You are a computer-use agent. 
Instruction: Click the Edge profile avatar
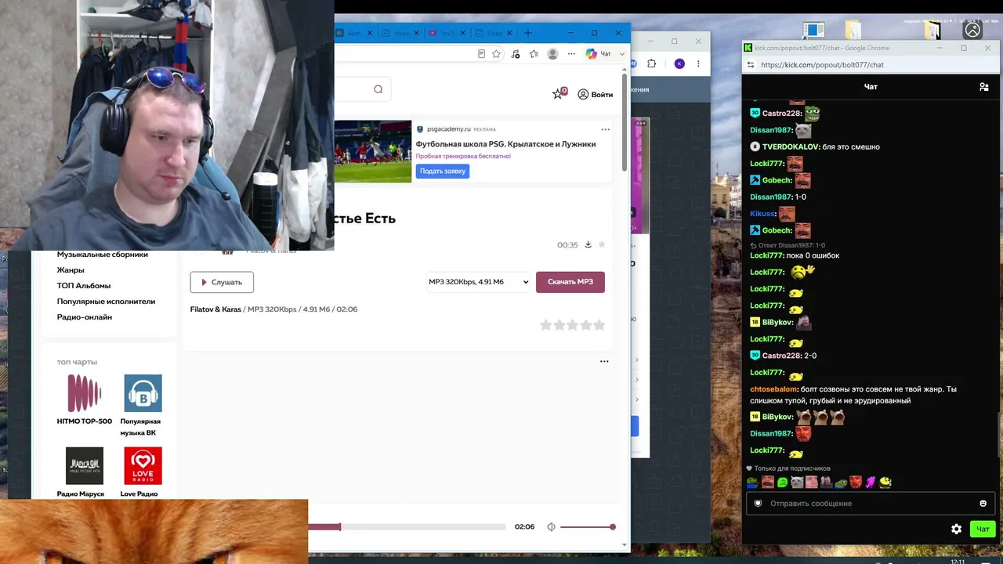click(x=552, y=54)
